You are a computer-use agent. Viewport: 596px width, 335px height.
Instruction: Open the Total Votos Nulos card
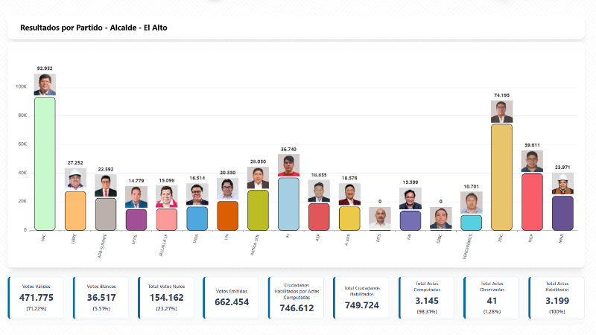[168, 298]
